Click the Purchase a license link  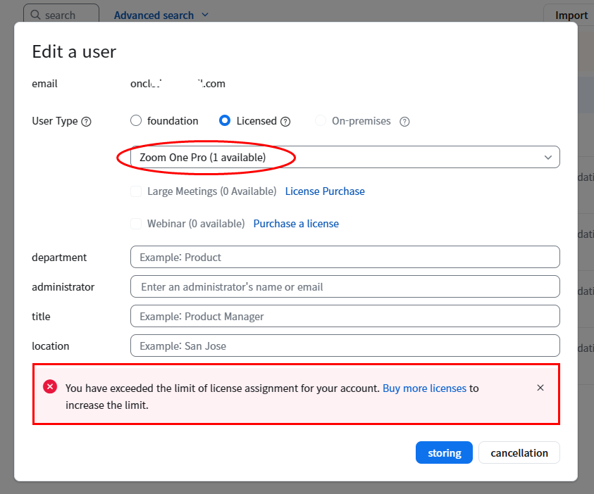[x=296, y=224]
